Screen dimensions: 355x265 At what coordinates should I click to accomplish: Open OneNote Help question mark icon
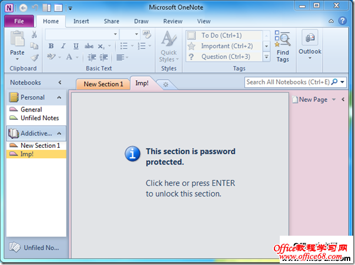[342, 21]
